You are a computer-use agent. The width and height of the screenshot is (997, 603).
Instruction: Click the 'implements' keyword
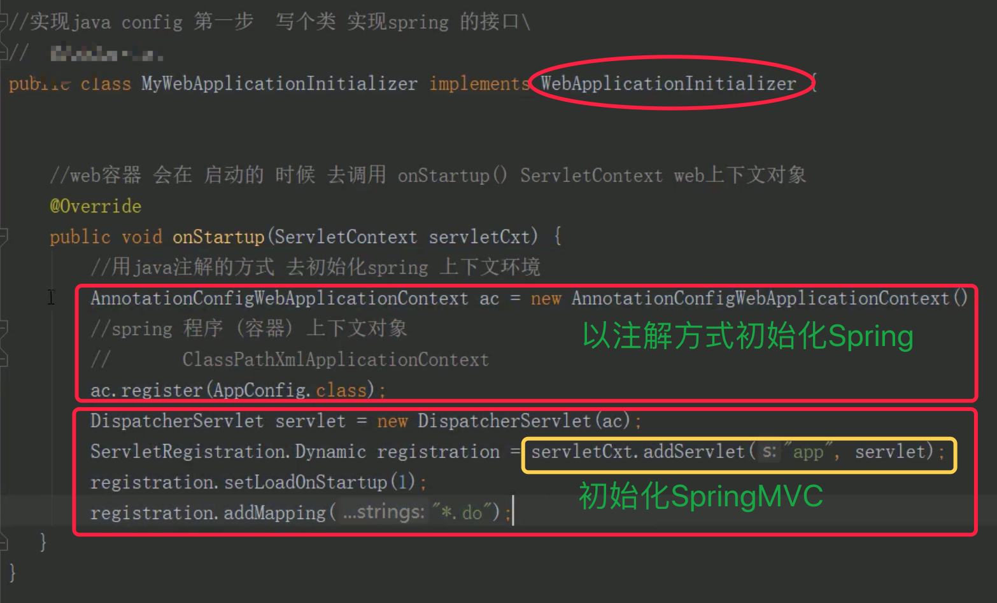click(x=479, y=83)
